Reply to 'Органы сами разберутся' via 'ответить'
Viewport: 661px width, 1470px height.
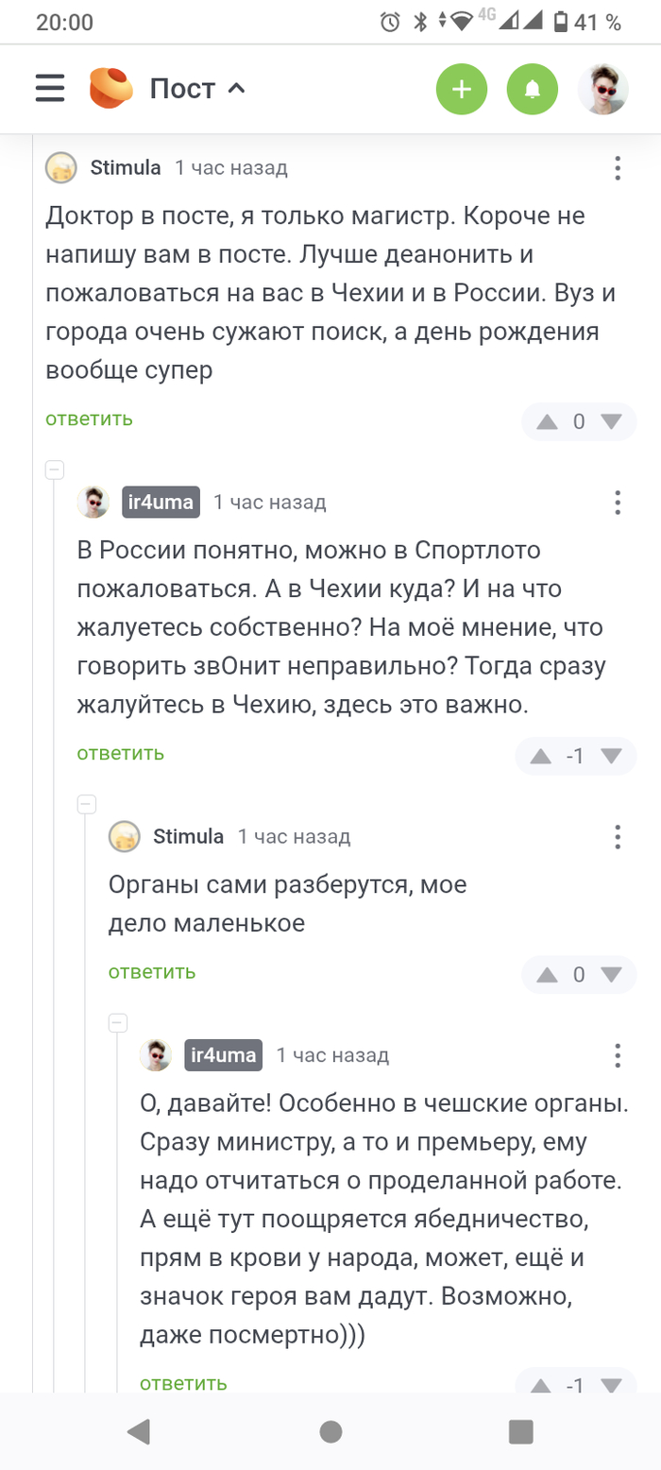tap(152, 972)
